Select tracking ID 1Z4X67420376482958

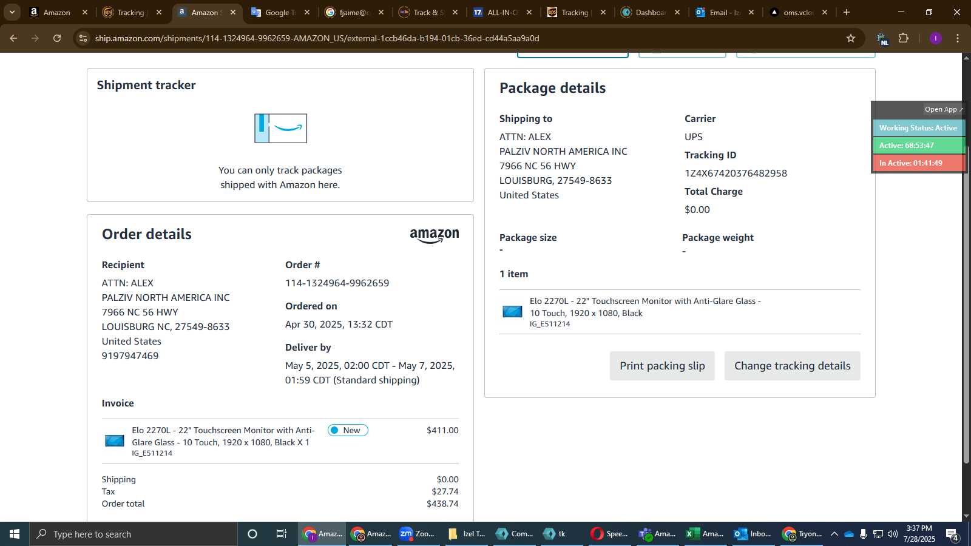(x=736, y=174)
